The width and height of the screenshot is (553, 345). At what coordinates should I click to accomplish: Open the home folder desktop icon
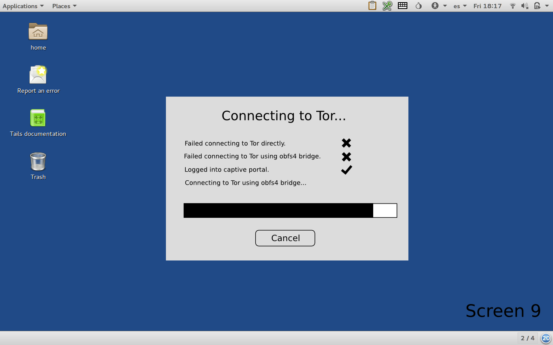click(x=38, y=32)
